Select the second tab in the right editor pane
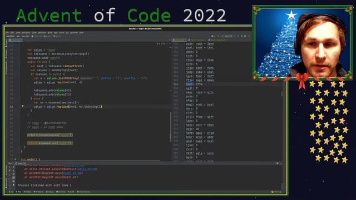This screenshot has width=356, height=200. 196,40
